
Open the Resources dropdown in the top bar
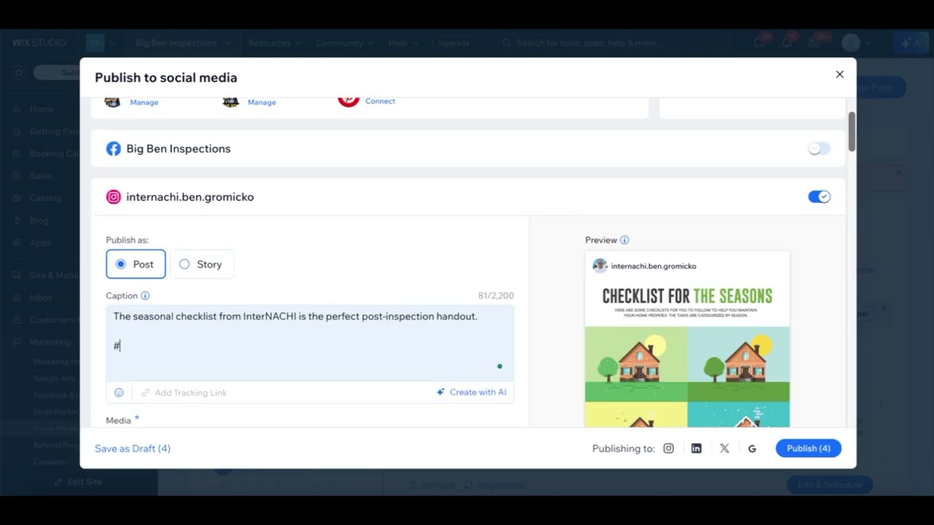pos(275,43)
